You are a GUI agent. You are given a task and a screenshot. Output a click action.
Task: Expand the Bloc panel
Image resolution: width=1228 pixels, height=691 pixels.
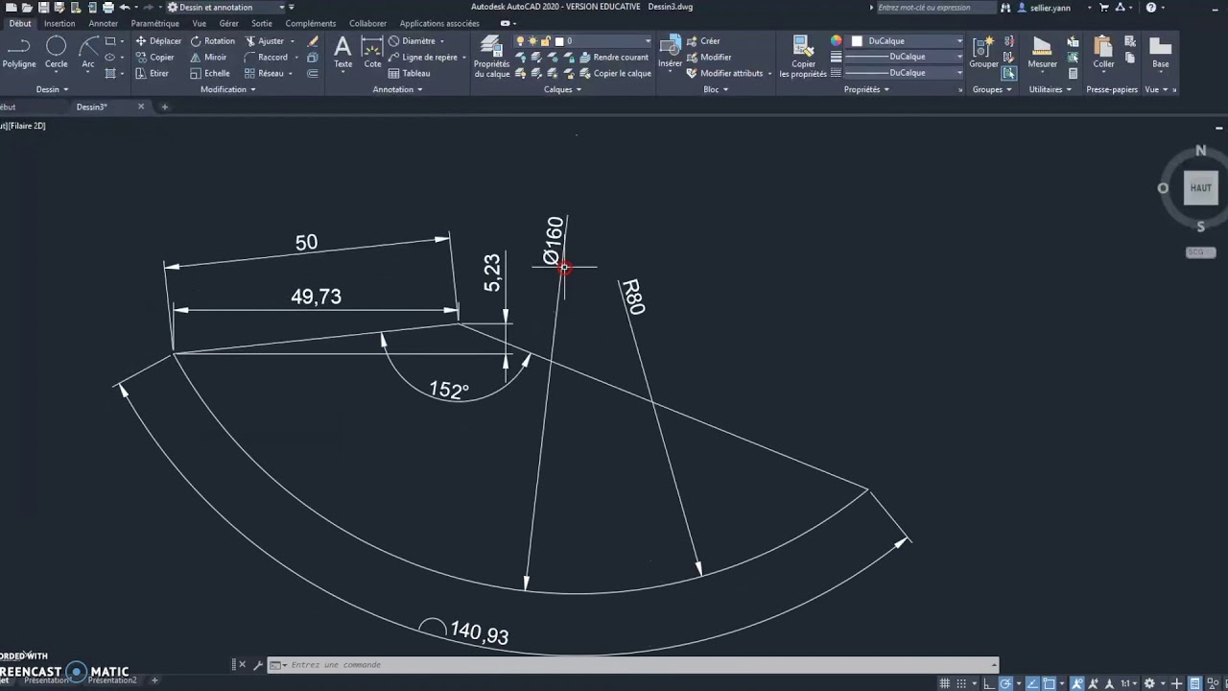(x=716, y=89)
